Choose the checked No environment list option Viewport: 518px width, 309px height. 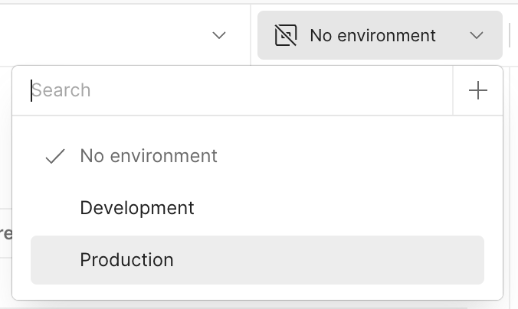click(149, 156)
